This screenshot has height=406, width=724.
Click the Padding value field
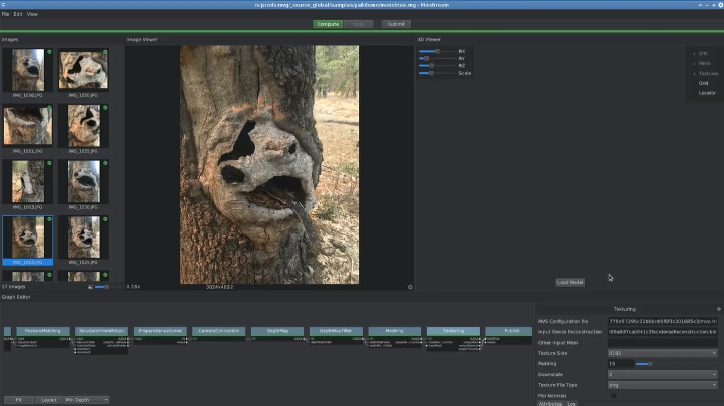click(x=620, y=363)
